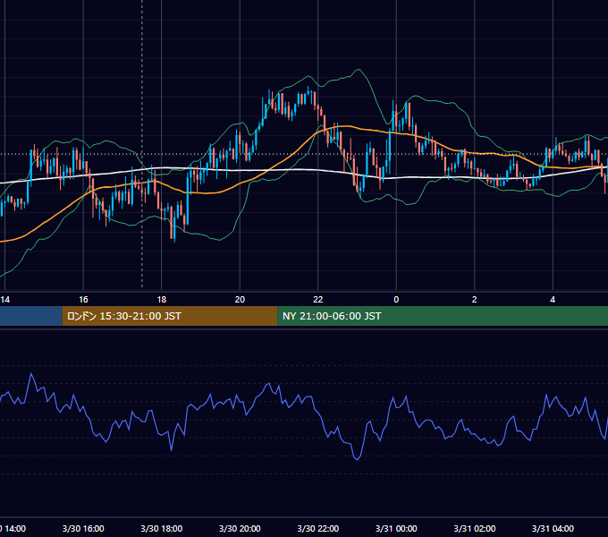Click the 3/30 16:00 time label
Viewport: 608px width, 537px height.
pos(83,528)
